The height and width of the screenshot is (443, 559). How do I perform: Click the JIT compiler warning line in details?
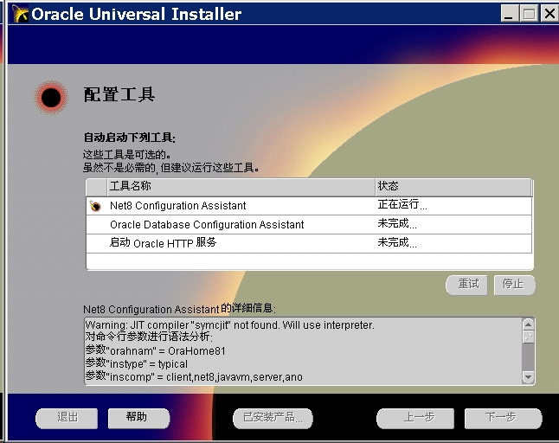230,325
